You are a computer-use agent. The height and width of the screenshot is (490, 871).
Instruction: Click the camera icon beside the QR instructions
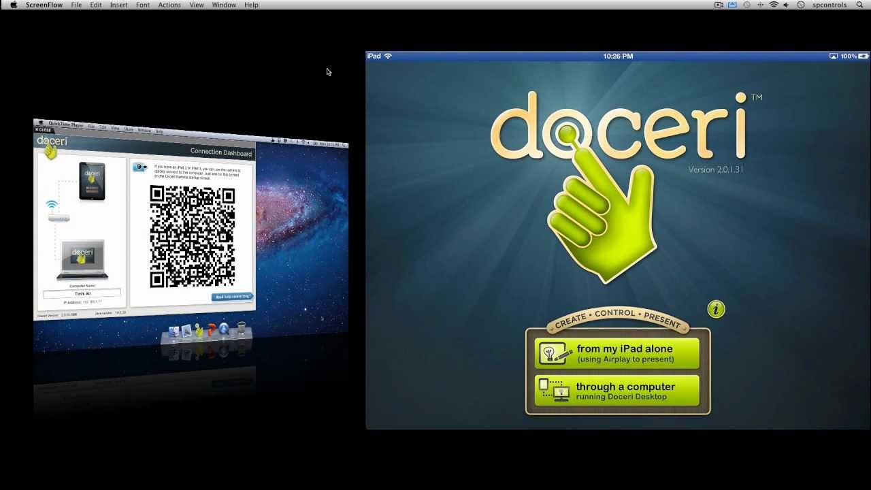click(x=140, y=167)
